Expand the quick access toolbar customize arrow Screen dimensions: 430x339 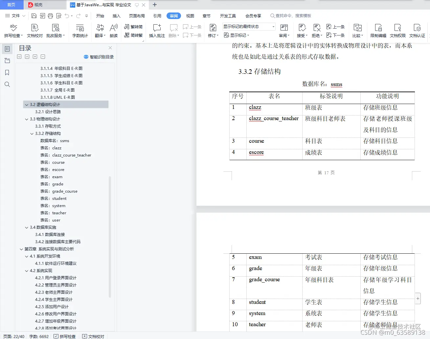(86, 16)
